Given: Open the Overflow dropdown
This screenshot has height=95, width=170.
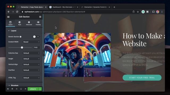Looking at the screenshot, I should (31, 70).
